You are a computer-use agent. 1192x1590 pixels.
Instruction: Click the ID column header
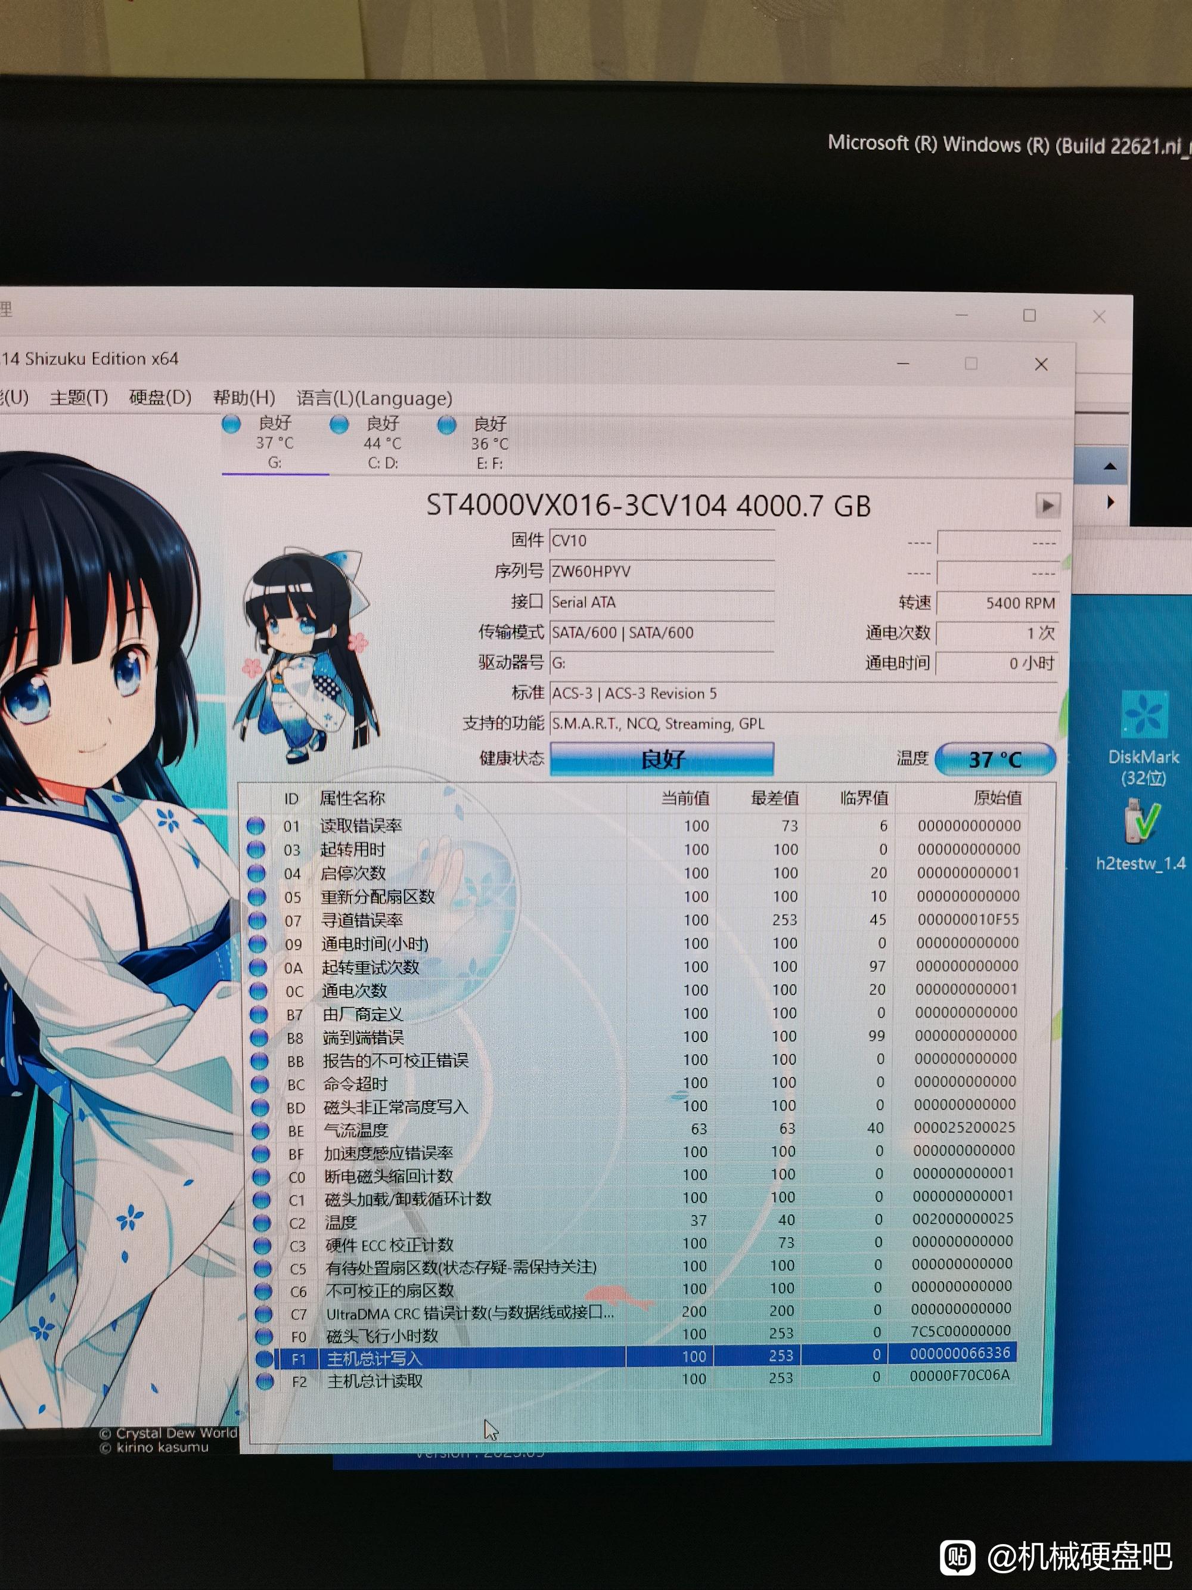coord(291,799)
